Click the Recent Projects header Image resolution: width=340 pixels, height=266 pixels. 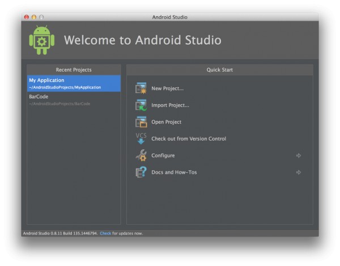74,70
